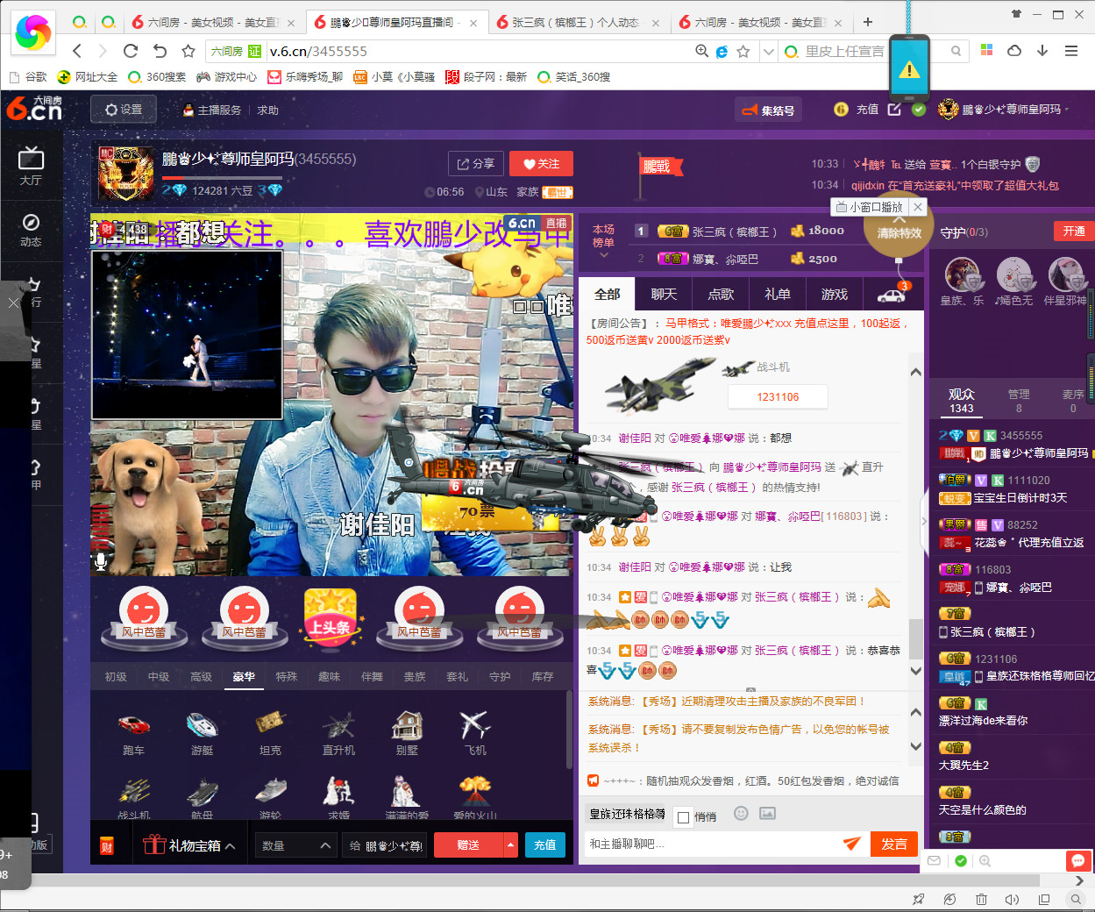
Task: Open the 赠送 button dropdown arrow
Action: pos(511,845)
